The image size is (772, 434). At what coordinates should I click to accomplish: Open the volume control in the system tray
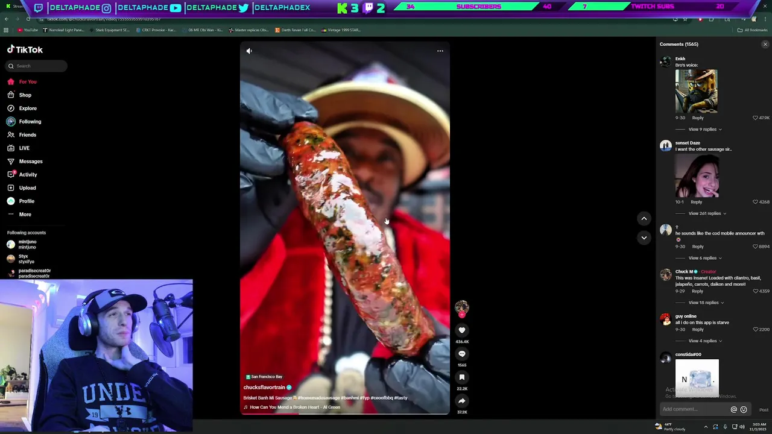pyautogui.click(x=742, y=427)
